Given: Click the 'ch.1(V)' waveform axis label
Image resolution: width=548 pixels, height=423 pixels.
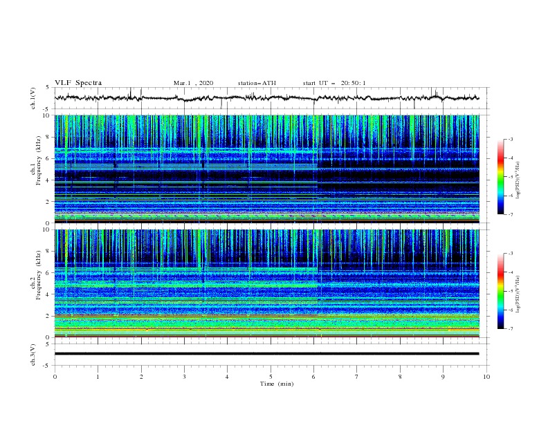Looking at the screenshot, I should (33, 98).
